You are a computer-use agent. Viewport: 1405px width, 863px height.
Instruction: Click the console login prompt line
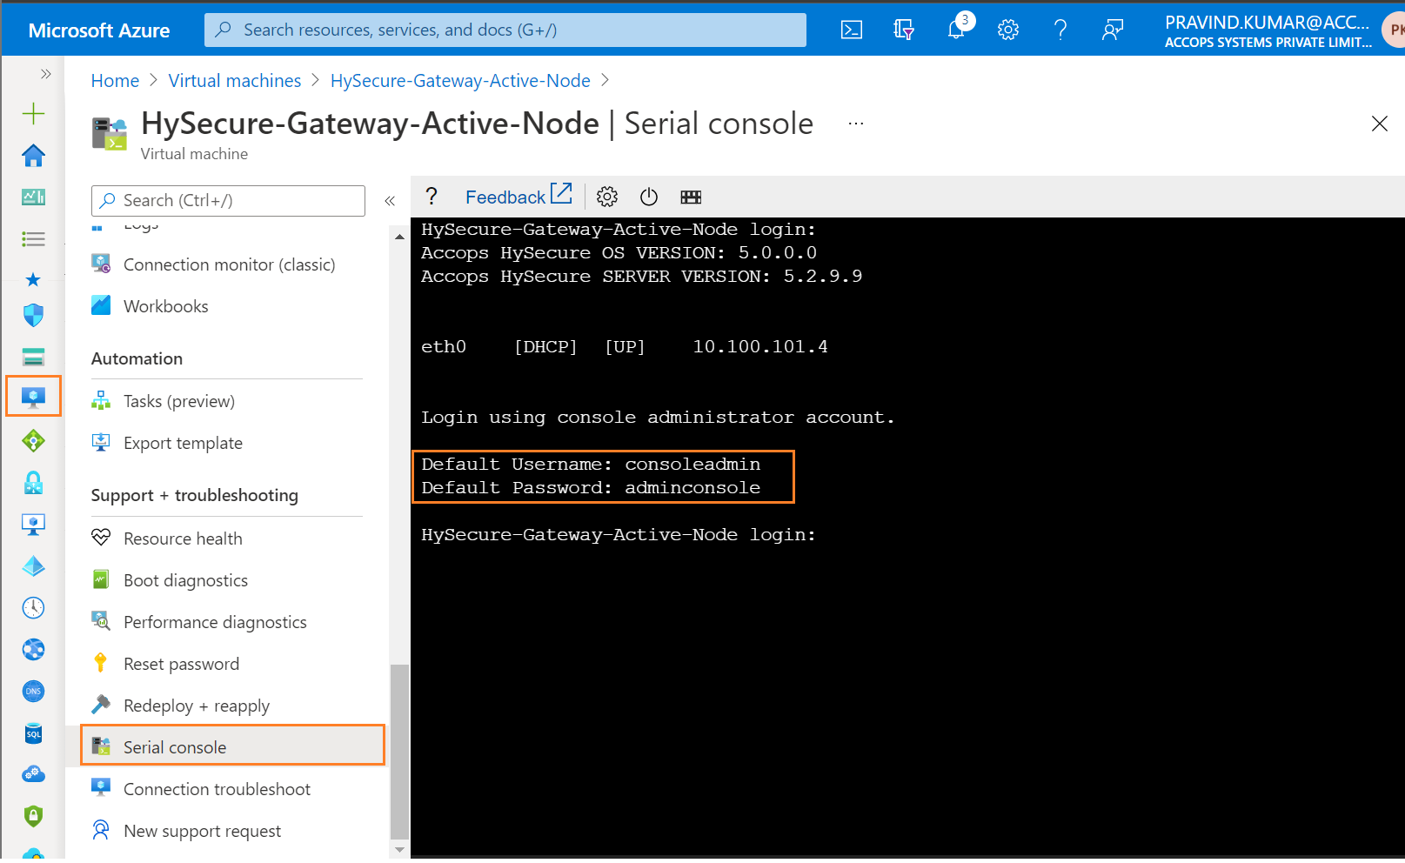tap(618, 535)
